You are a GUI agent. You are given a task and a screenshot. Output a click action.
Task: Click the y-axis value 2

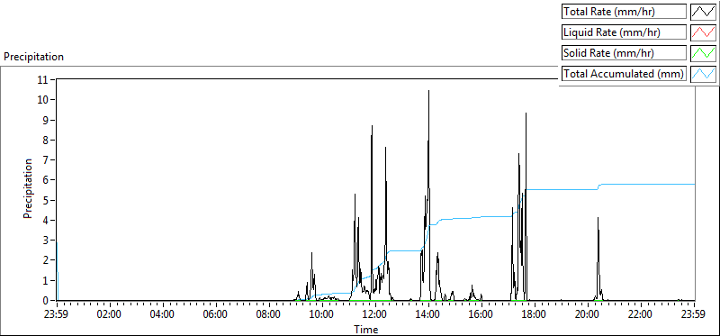tap(46, 260)
